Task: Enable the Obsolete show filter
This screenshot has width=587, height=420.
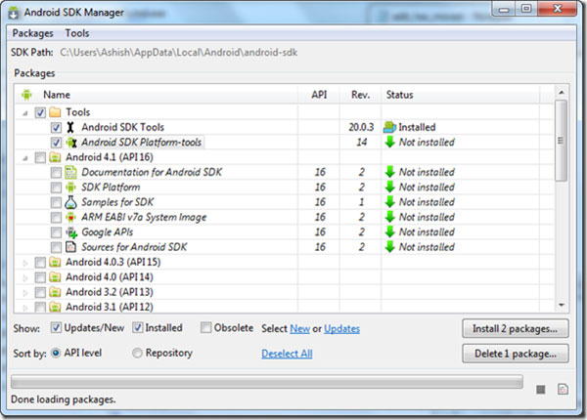Action: [205, 328]
